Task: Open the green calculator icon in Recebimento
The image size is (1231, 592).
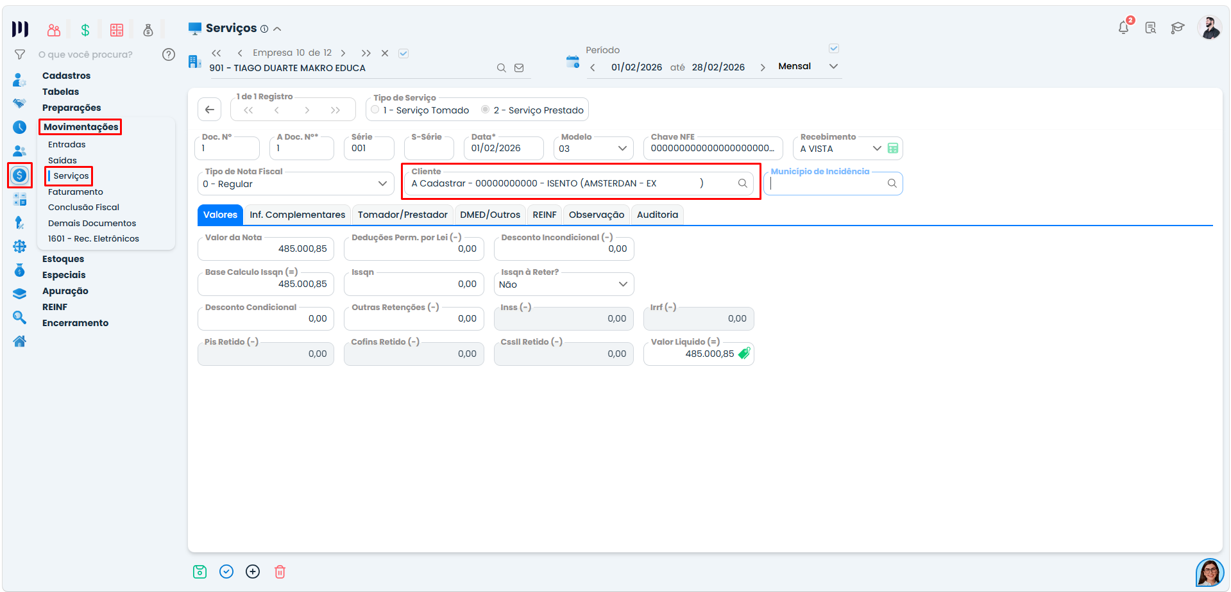Action: pos(893,148)
